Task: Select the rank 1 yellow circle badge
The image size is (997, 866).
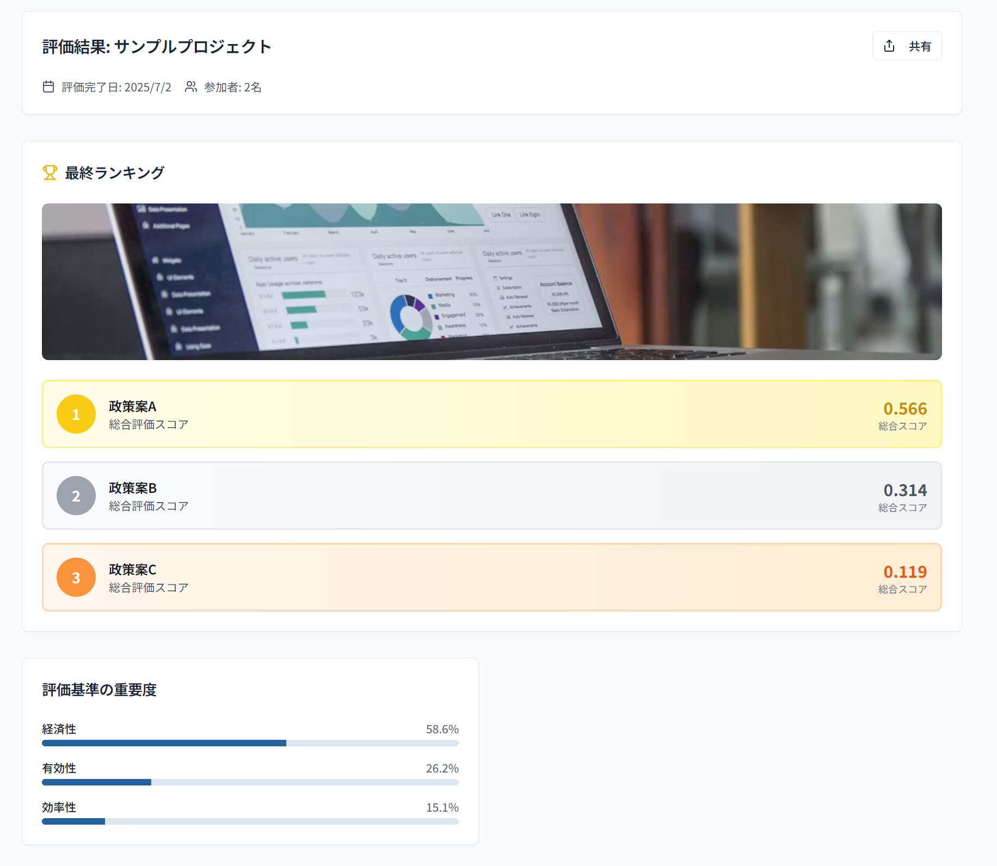Action: pos(76,414)
